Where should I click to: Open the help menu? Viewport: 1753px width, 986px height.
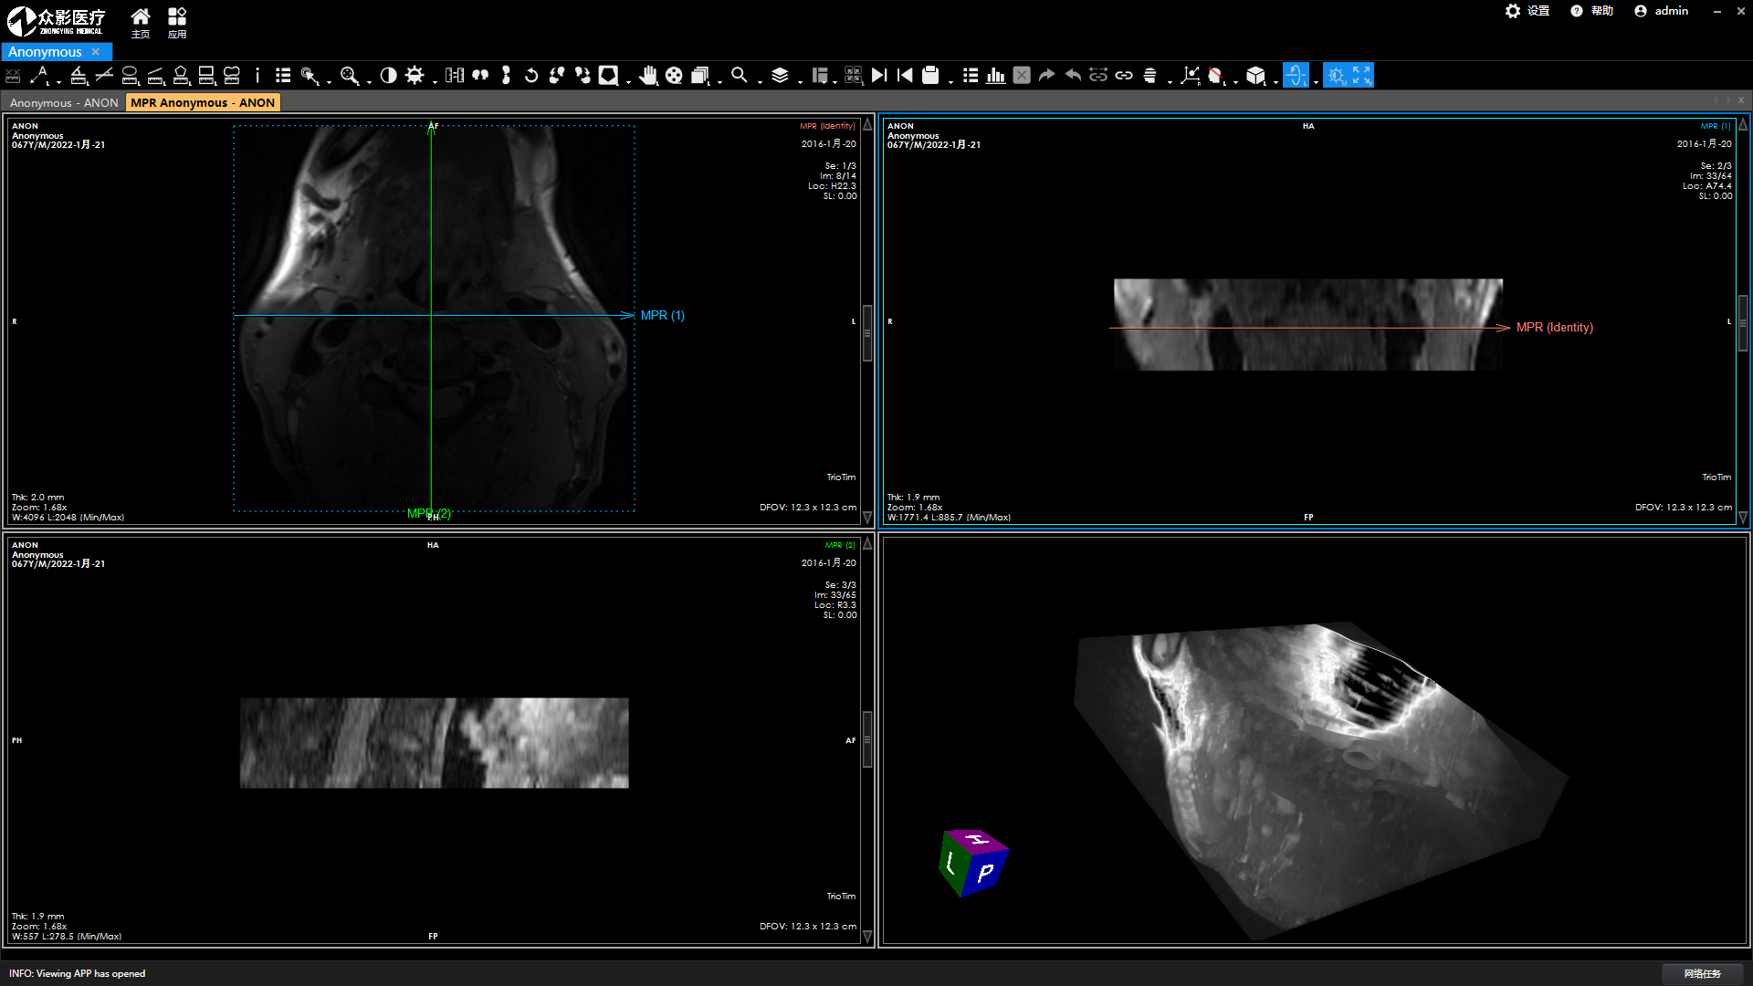1591,11
